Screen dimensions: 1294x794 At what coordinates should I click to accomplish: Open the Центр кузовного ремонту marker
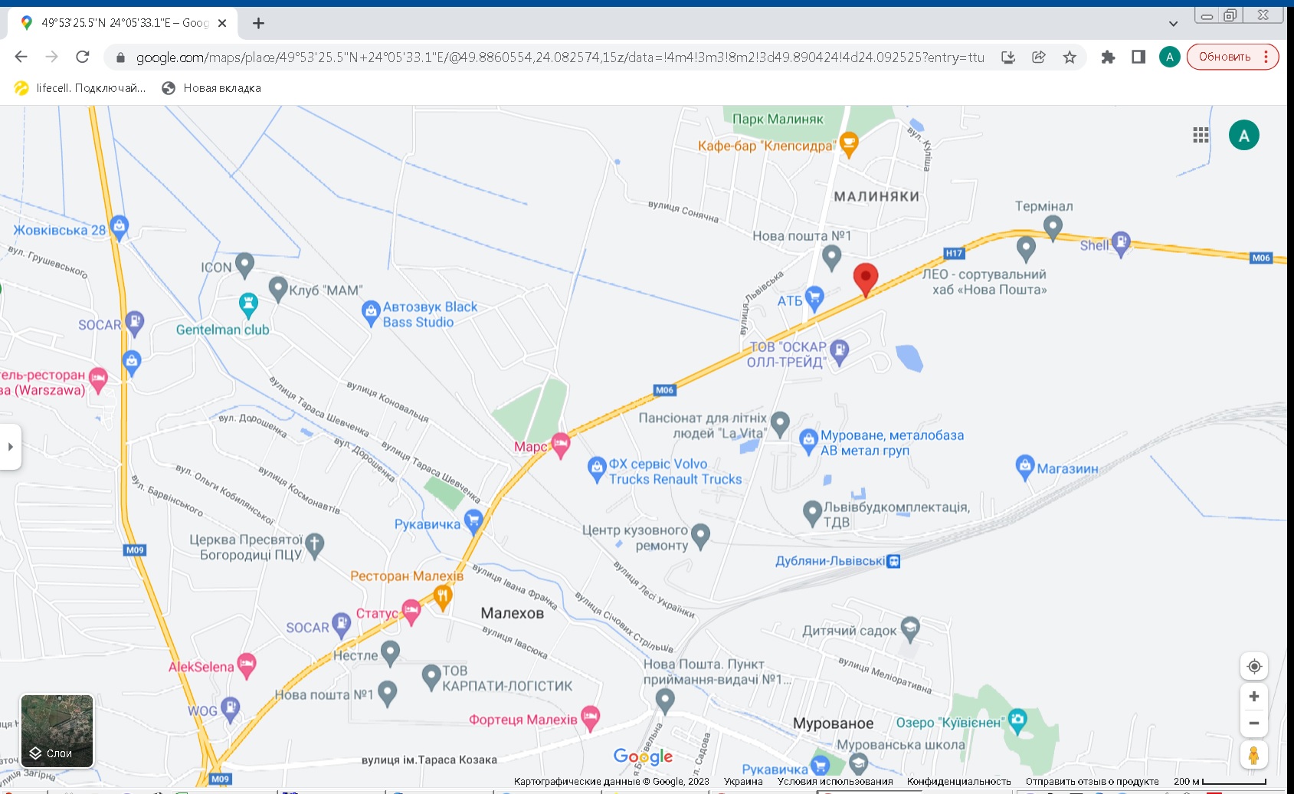click(x=700, y=535)
